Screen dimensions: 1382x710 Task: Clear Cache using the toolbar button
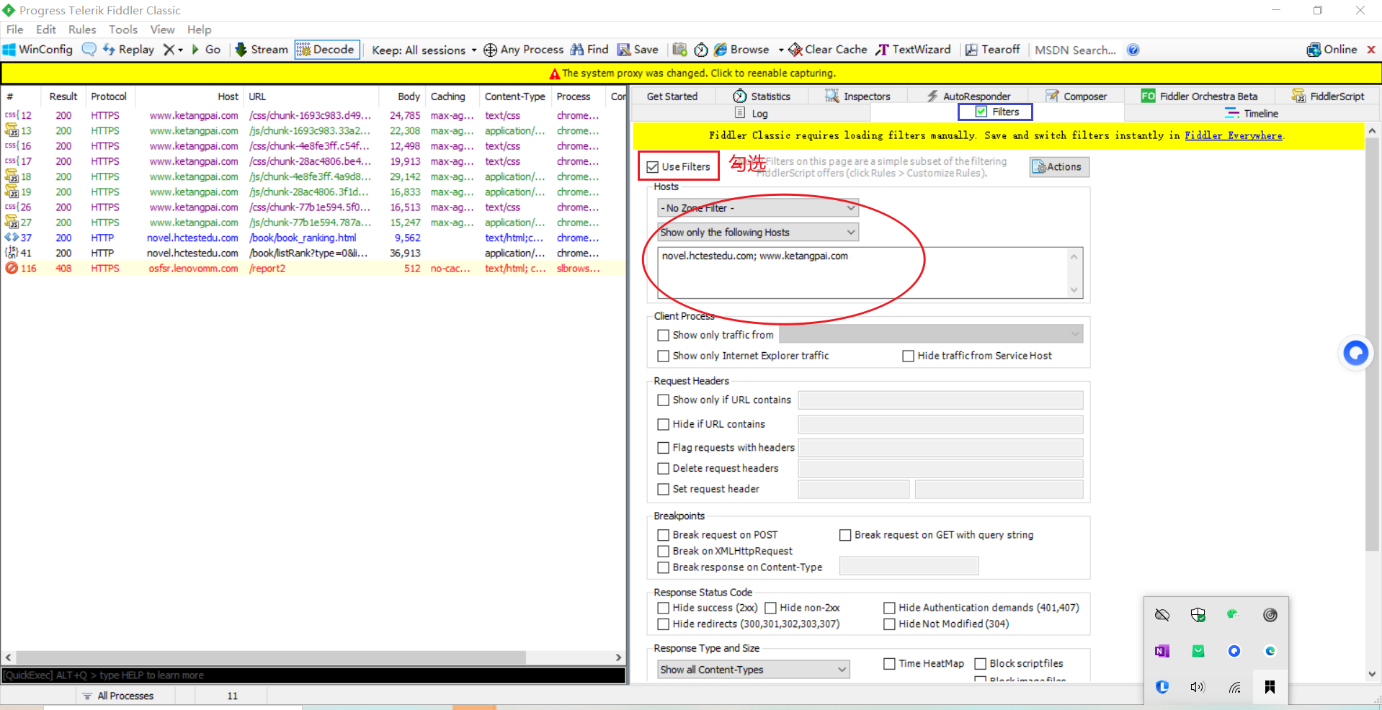click(827, 50)
